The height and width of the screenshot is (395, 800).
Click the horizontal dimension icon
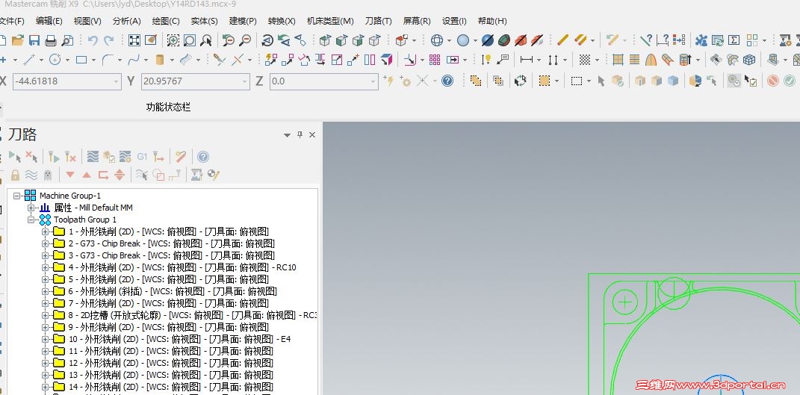(527, 60)
